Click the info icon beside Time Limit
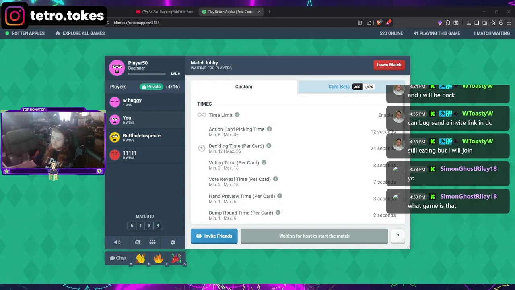The image size is (515, 290). [x=237, y=115]
